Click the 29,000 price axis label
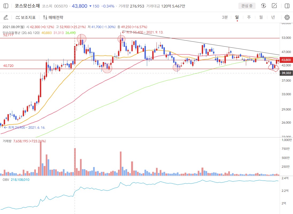293x214 pixels. (286, 109)
